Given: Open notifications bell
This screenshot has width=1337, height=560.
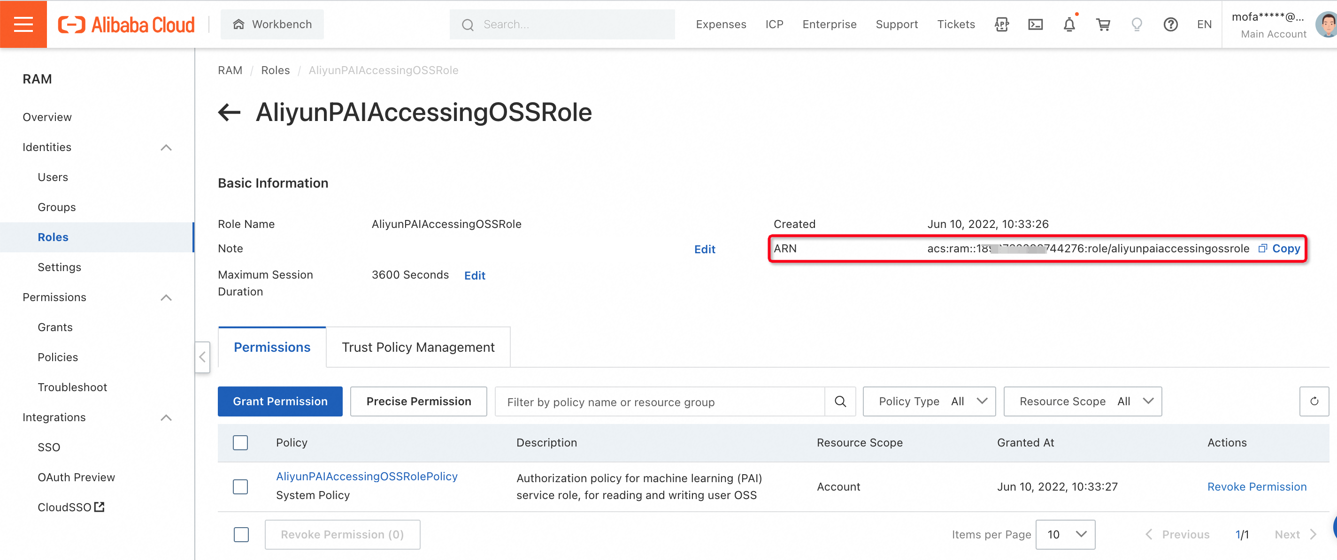Looking at the screenshot, I should click(1068, 24).
